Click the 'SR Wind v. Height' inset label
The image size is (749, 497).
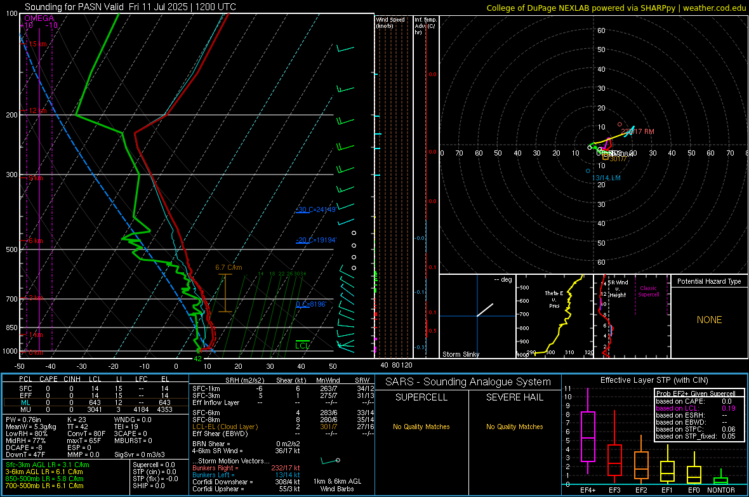618,289
